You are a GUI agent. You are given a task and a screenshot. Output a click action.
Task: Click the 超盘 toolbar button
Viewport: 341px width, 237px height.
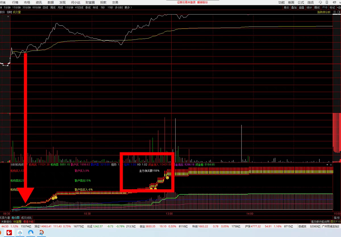click(x=302, y=7)
